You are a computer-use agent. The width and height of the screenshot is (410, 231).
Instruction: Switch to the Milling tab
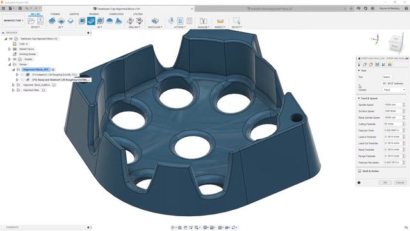click(36, 14)
